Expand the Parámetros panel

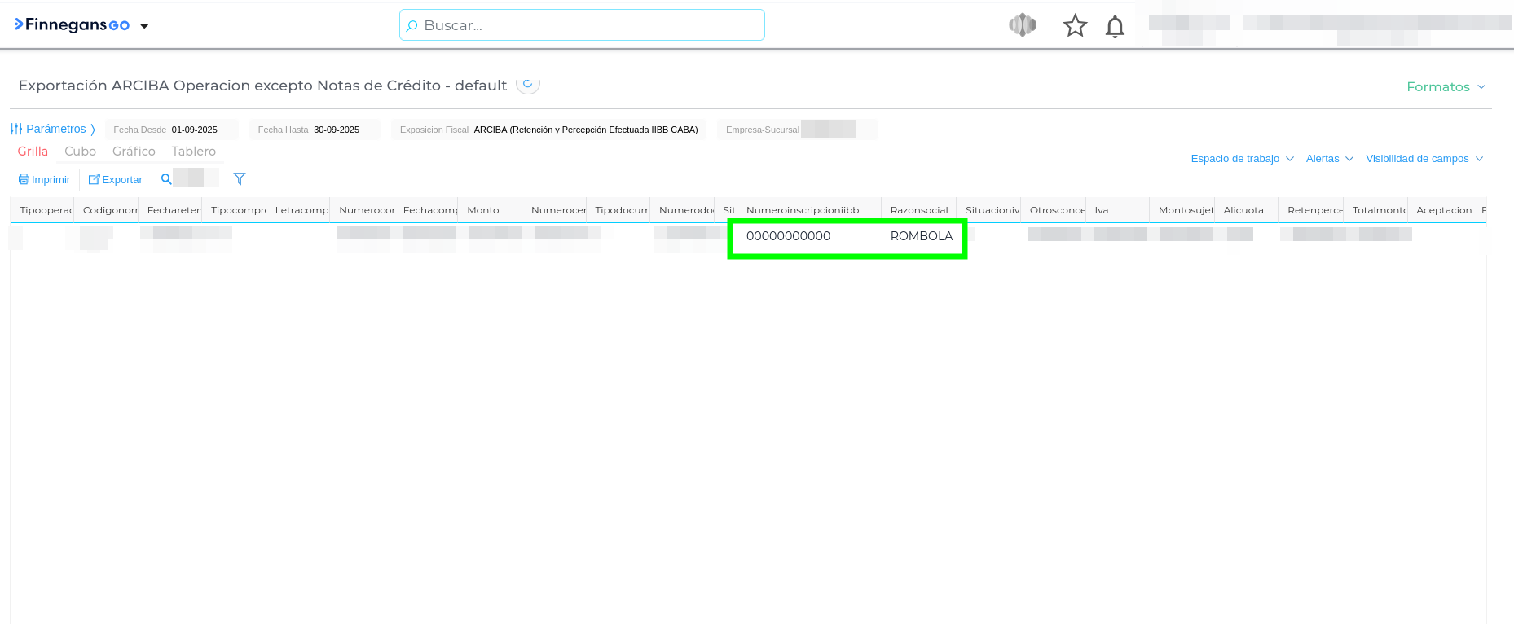(53, 129)
